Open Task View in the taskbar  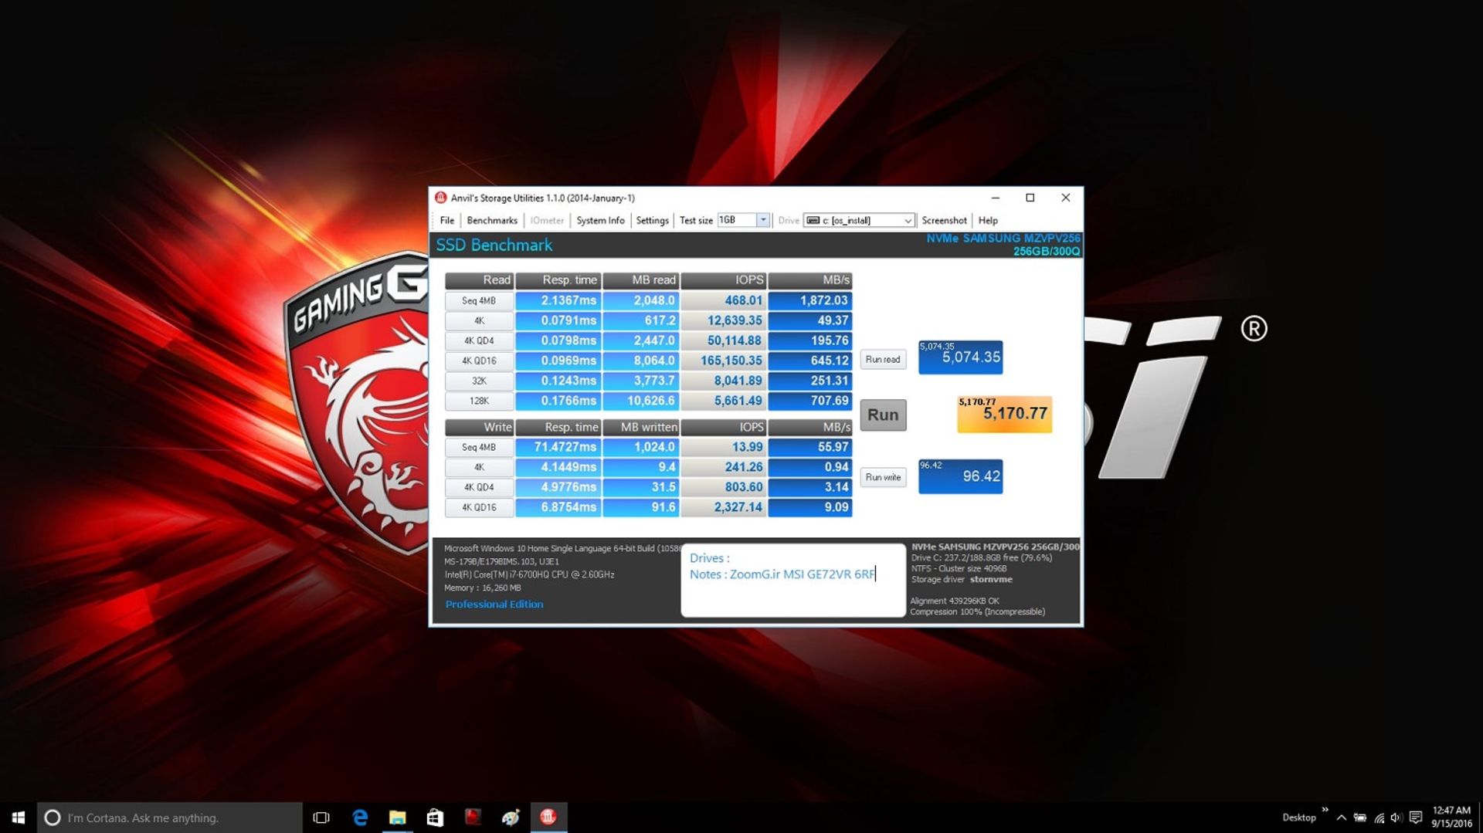tap(321, 818)
